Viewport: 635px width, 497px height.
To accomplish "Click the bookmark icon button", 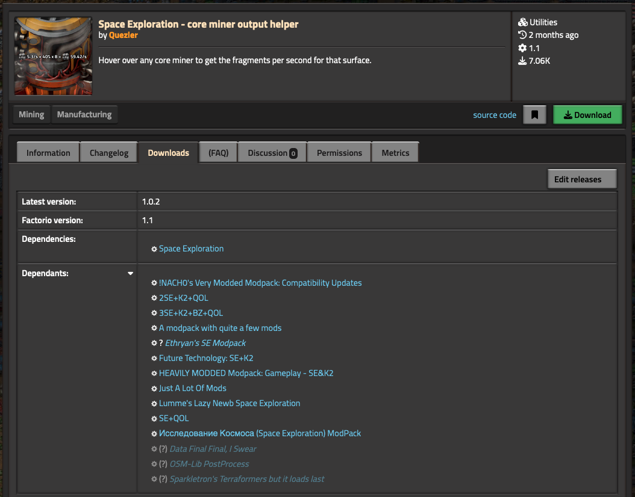I will [534, 115].
